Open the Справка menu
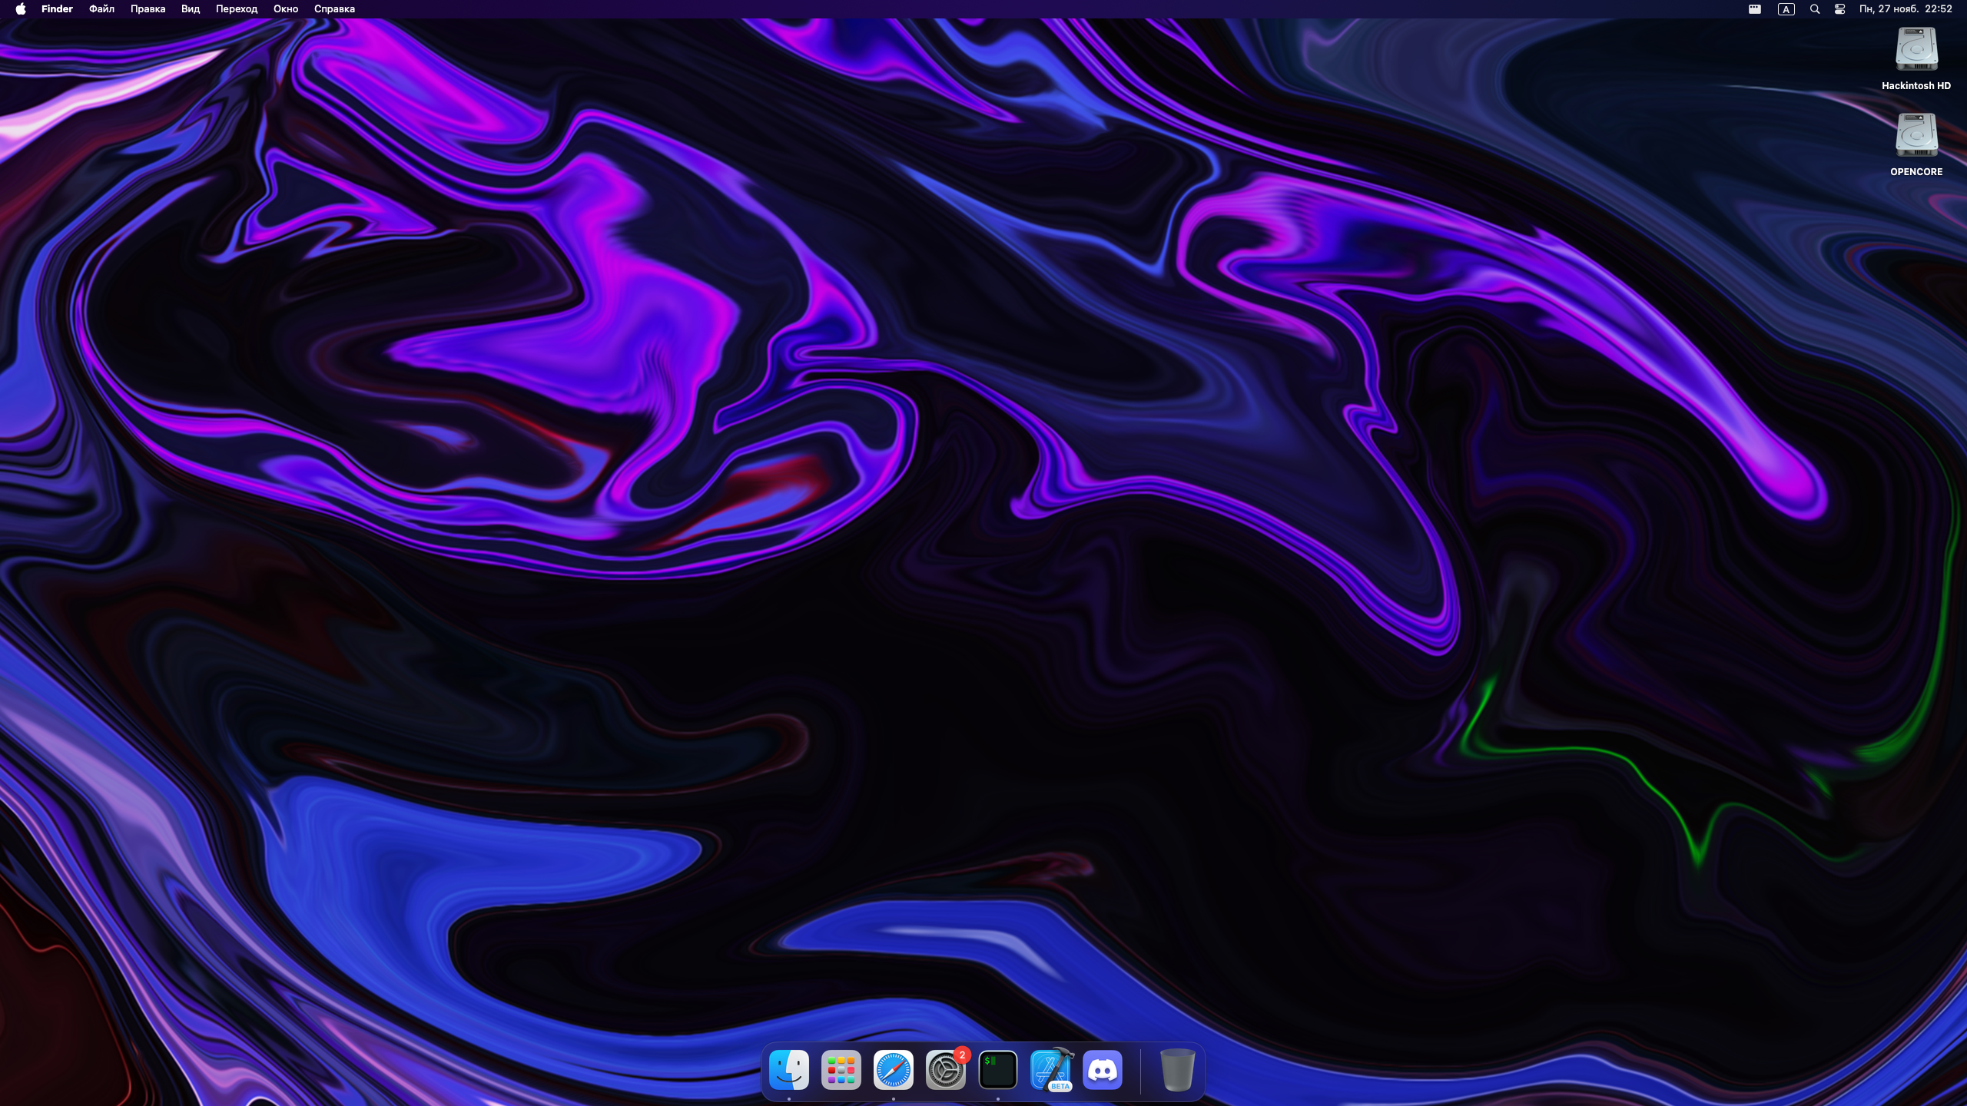 (334, 9)
